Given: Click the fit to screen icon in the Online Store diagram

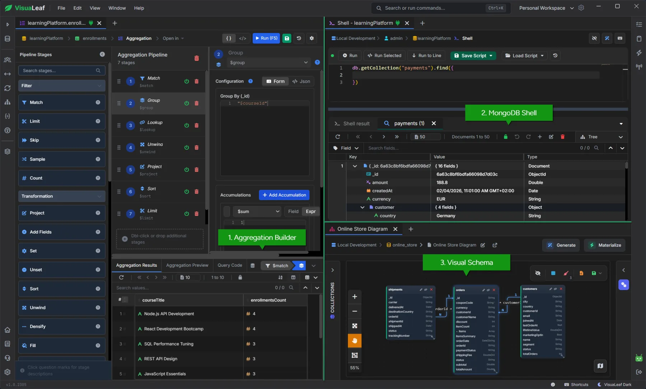Looking at the screenshot, I should click(x=355, y=326).
